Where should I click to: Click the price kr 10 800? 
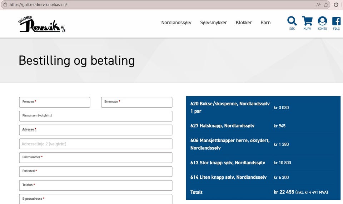[x=282, y=163]
